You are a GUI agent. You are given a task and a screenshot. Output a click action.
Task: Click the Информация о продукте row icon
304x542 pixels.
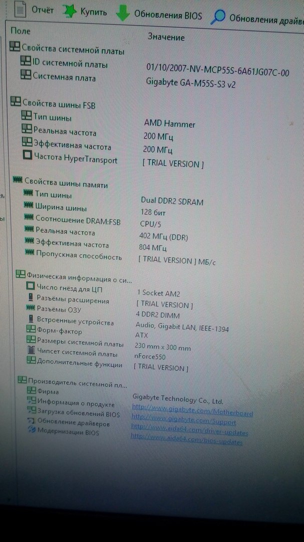(32, 400)
